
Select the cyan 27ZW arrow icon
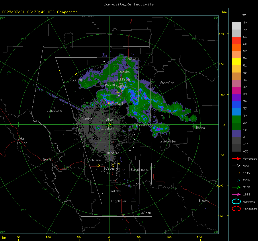(x=236, y=180)
